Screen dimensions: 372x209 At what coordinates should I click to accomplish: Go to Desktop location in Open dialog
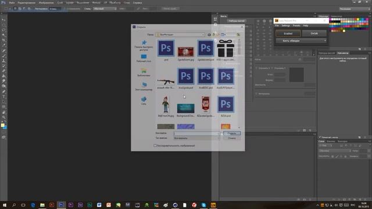(144, 58)
